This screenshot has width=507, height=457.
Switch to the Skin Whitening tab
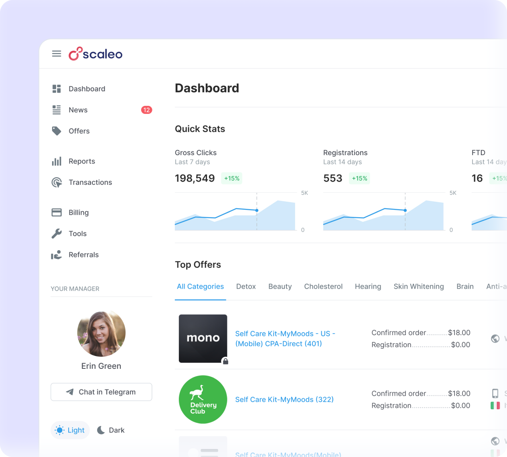click(419, 287)
